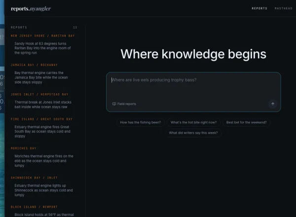Open 'Block Island holds at 56°F' report
This screenshot has height=217, width=296.
click(x=44, y=215)
